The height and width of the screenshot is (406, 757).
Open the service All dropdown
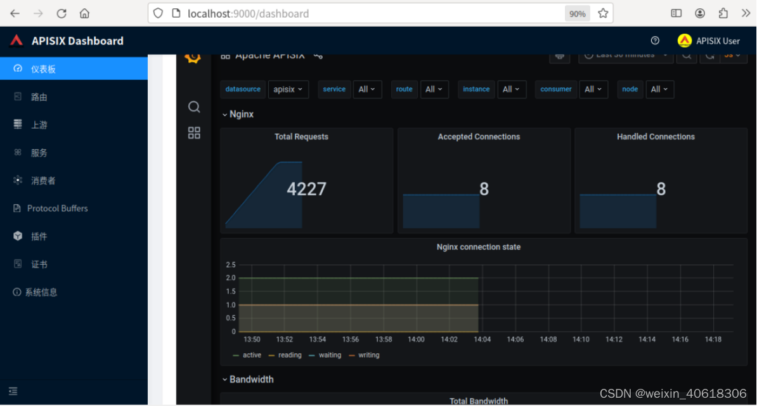pos(367,89)
